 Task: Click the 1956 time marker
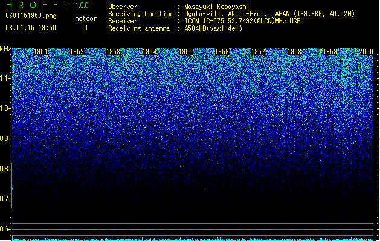[x=222, y=52]
